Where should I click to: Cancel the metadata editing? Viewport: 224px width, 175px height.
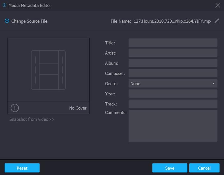click(x=204, y=168)
